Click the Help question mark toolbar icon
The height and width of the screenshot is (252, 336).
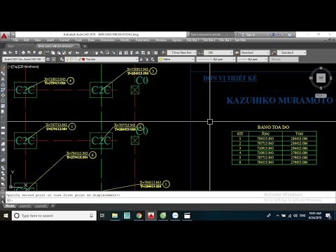156,52
